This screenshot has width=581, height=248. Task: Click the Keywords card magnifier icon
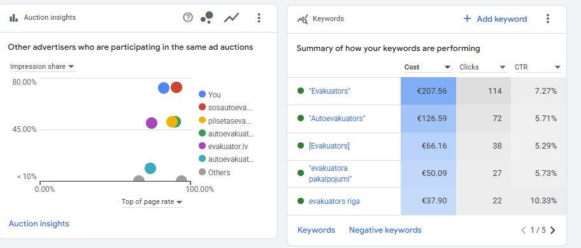(x=303, y=19)
